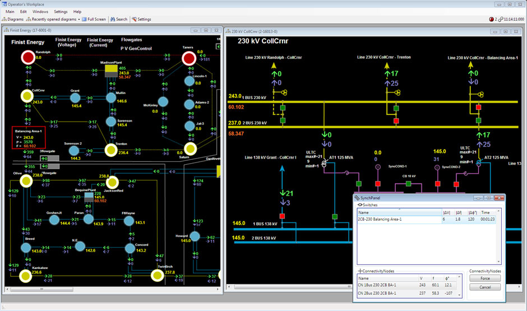This screenshot has width=527, height=311.
Task: Click the Balancing Area-1 red box
Action: 29,138
